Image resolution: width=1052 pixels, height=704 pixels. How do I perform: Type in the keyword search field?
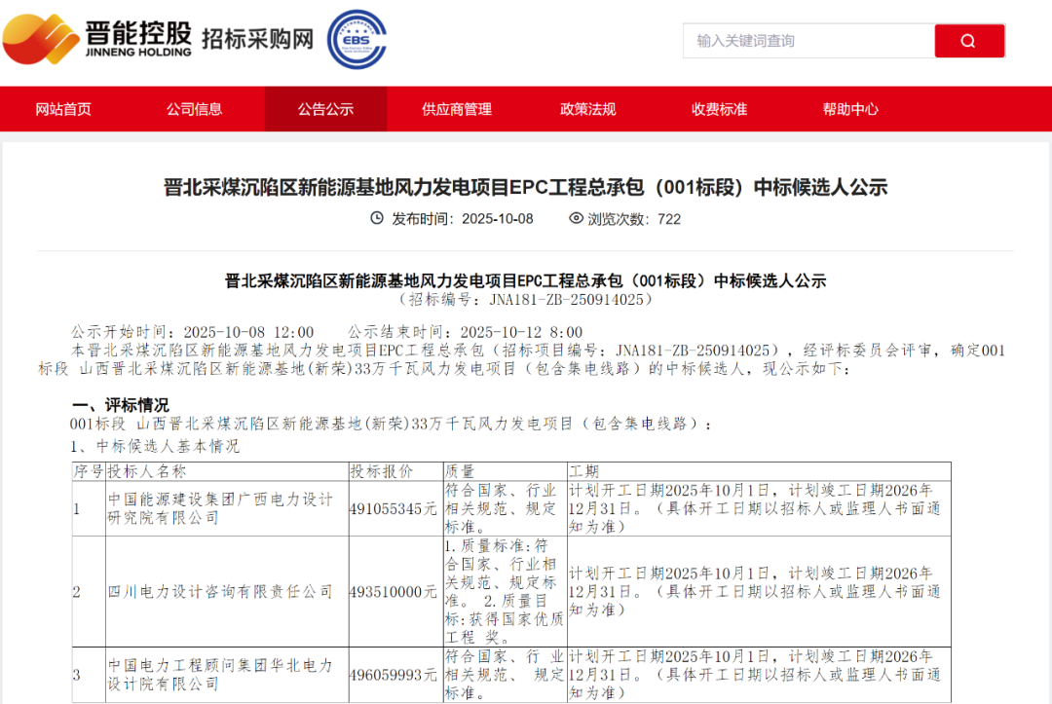coord(808,41)
